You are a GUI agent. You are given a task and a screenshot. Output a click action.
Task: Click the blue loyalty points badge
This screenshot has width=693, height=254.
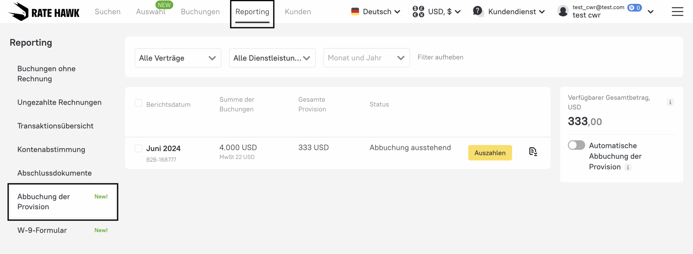(635, 8)
